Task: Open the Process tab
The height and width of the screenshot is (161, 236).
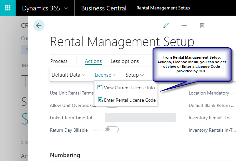Action: pyautogui.click(x=59, y=61)
